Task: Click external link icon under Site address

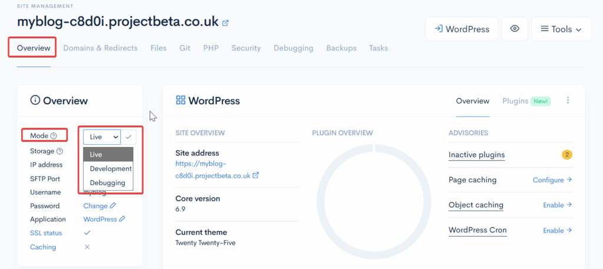Action: 256,175
